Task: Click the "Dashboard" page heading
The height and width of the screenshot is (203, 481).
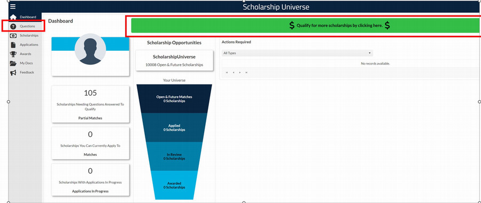Action: click(61, 21)
